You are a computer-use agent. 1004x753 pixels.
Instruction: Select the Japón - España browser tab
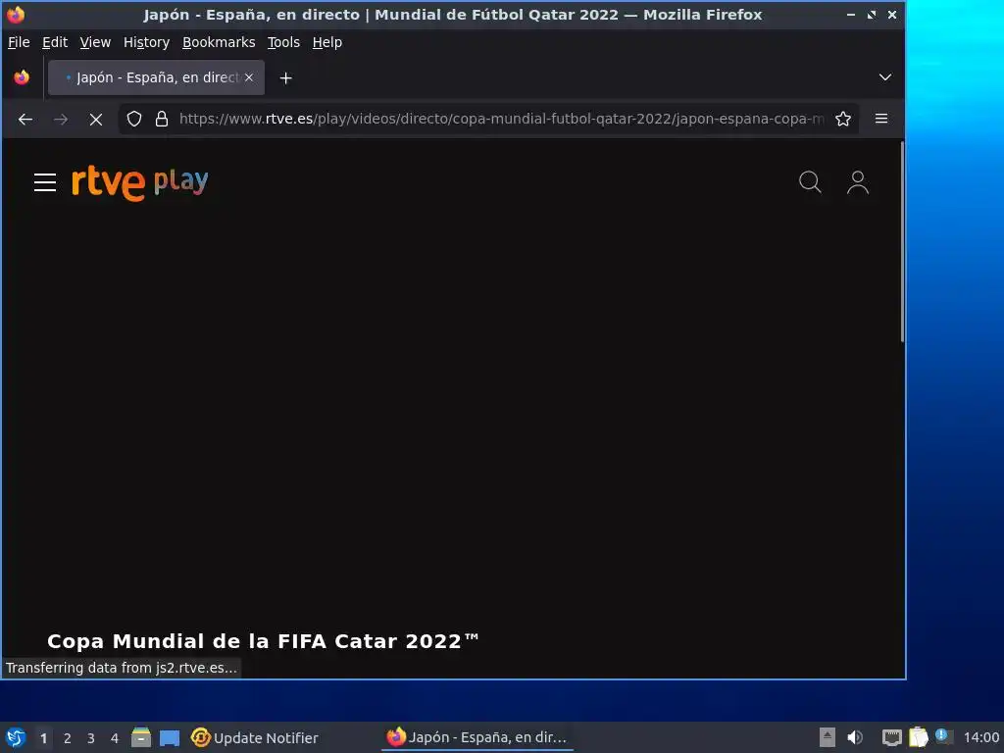156,77
